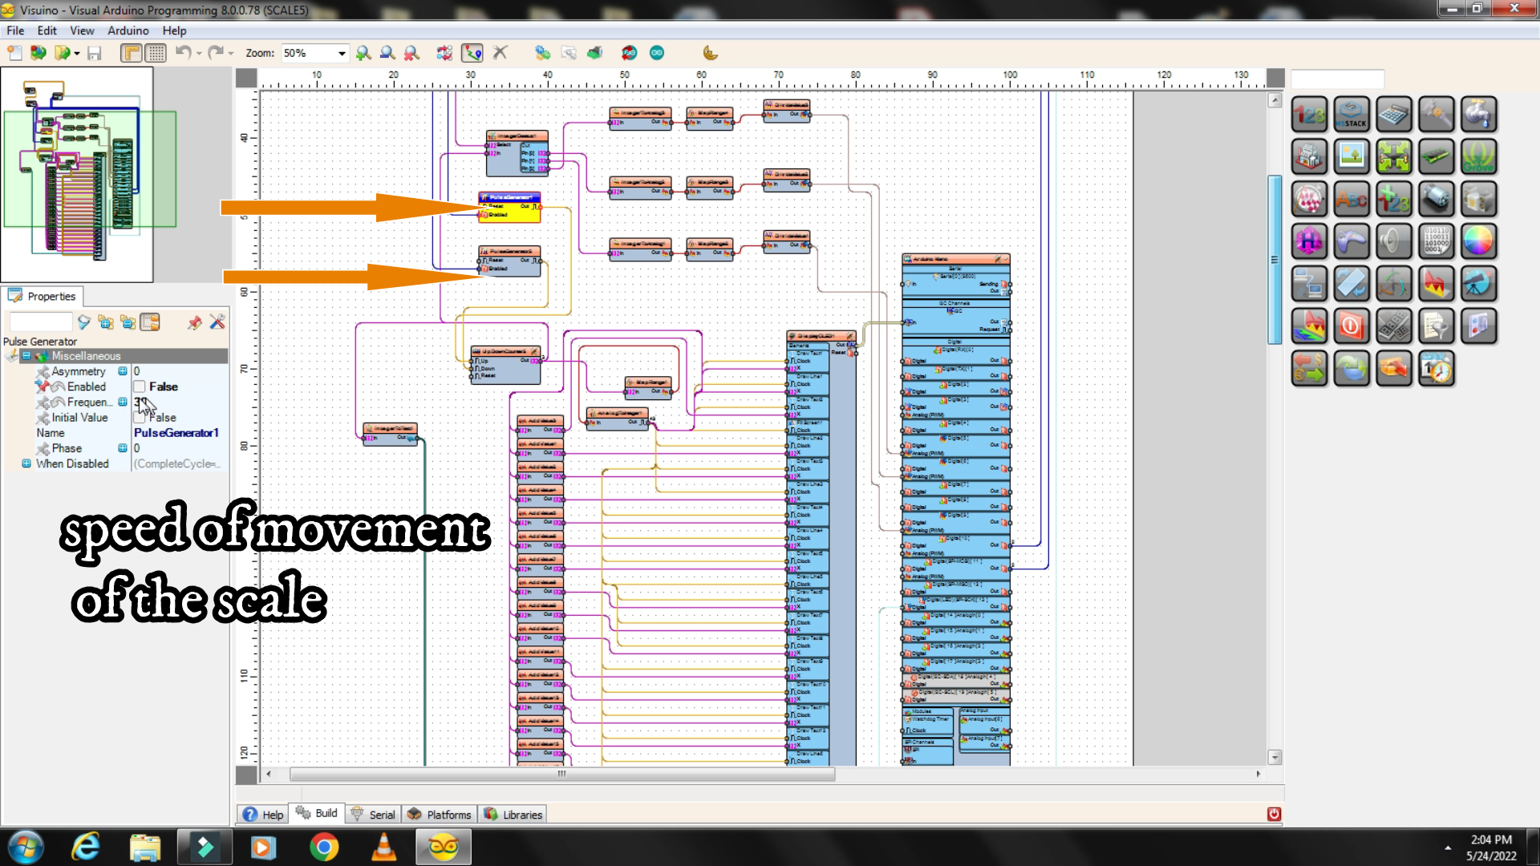Open the memory module category

1437,156
